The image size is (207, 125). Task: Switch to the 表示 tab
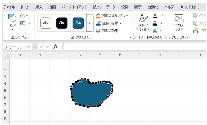[138, 7]
